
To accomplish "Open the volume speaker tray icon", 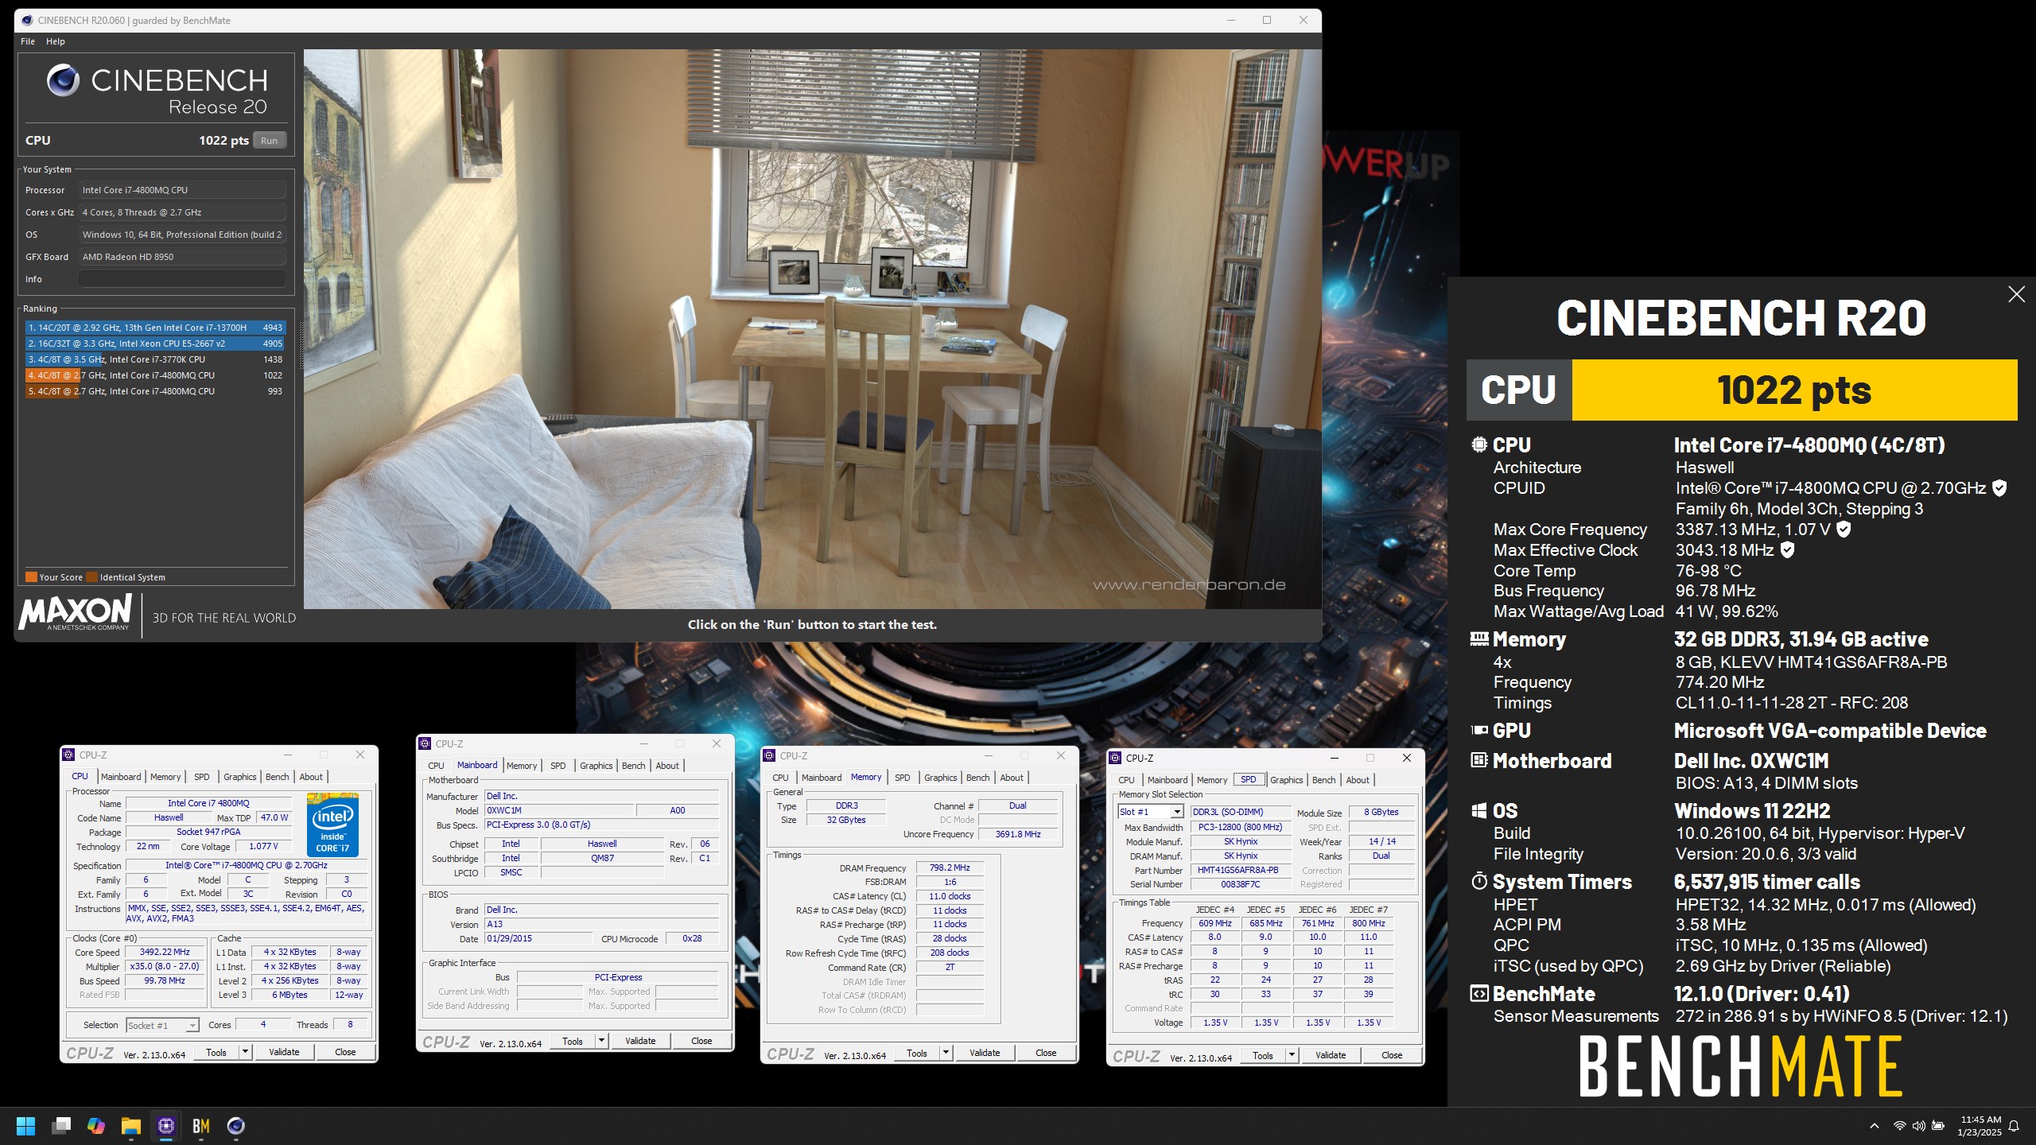I will (x=1918, y=1126).
